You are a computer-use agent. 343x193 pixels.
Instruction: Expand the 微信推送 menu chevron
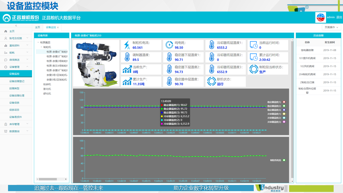click(x=27, y=60)
